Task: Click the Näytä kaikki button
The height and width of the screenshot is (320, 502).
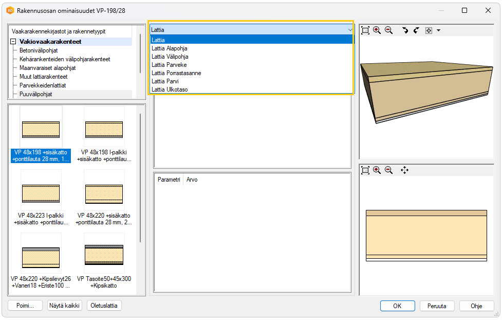Action: [x=64, y=306]
